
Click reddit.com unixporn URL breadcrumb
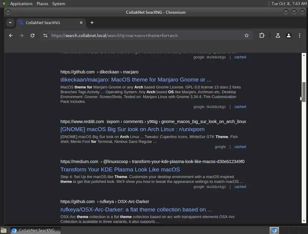153,122
